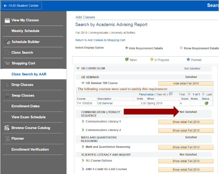
Task: Click the Shopping Cart icon in sidebar
Action: 7,63
